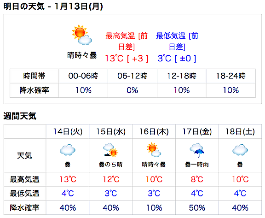Viewport: 265px width, 218px height.
Task: Click the 晴時々曇 icon for 16日(木)
Action: click(154, 150)
